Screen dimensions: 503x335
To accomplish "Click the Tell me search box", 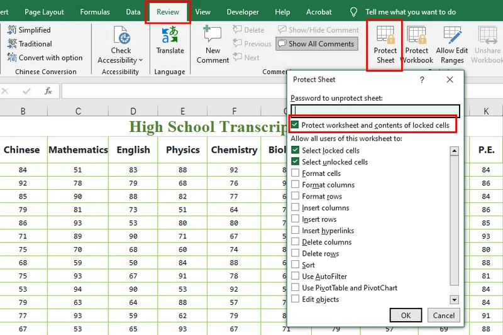I will click(411, 12).
